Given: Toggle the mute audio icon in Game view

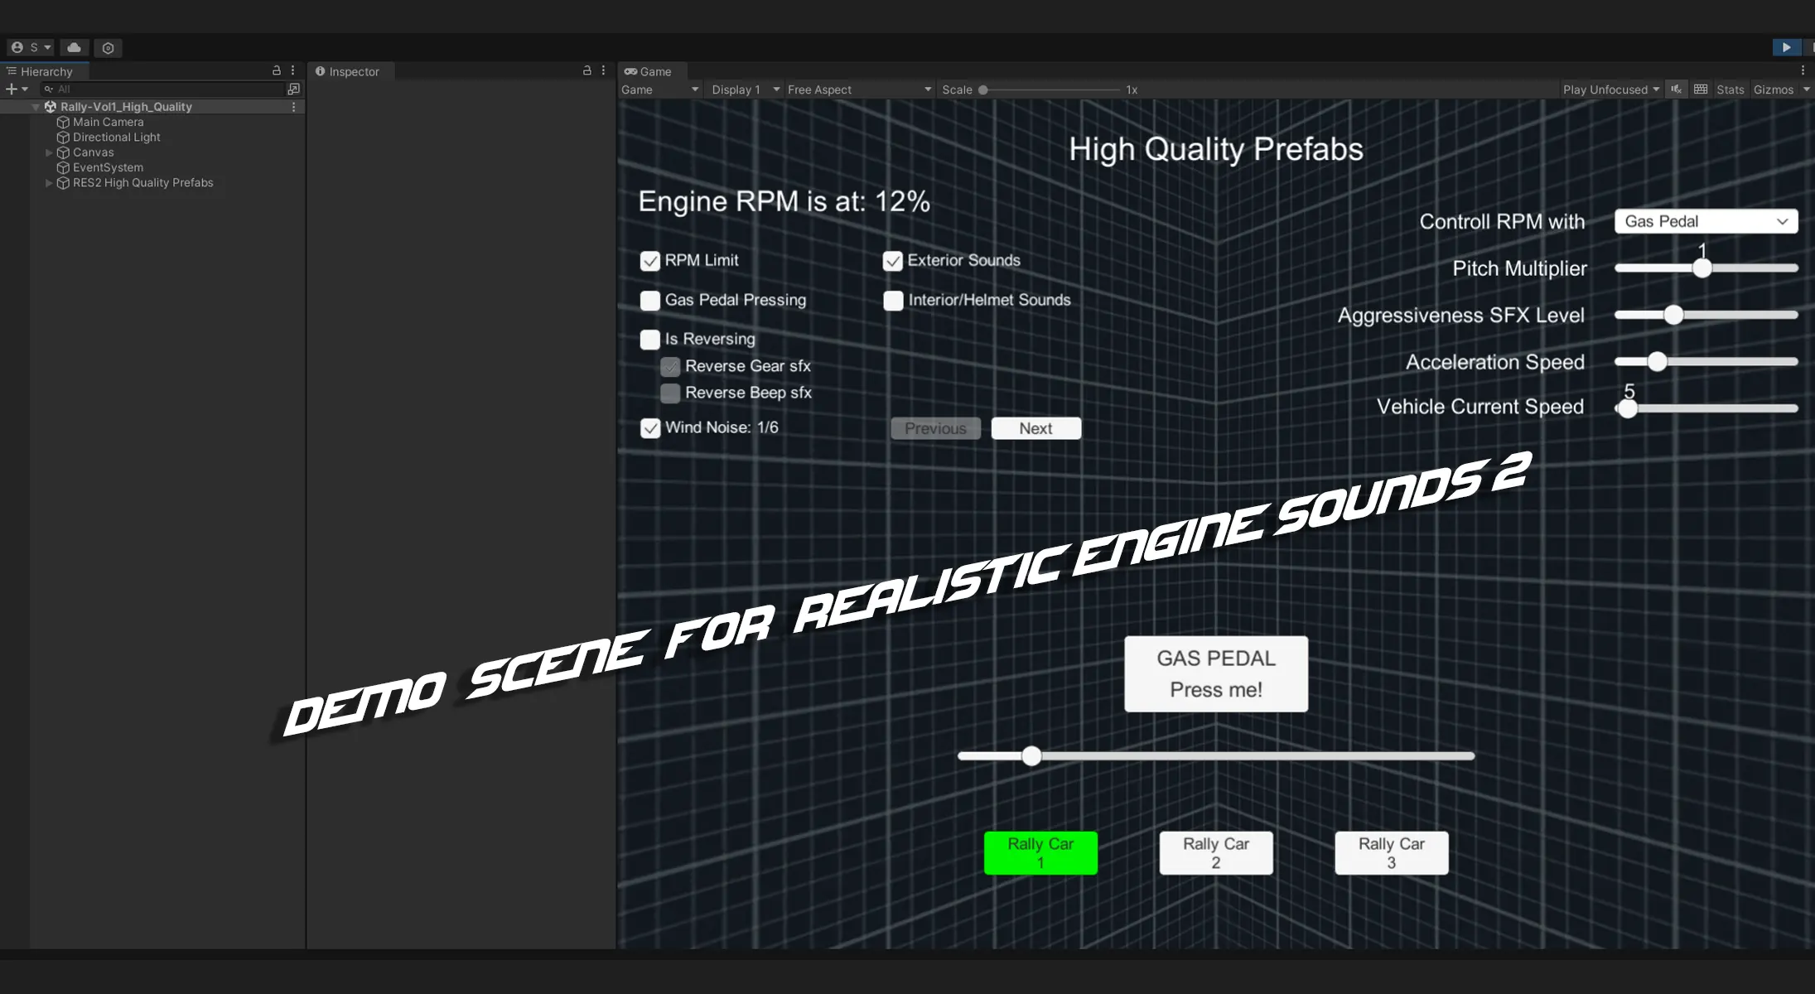Looking at the screenshot, I should (x=1676, y=89).
